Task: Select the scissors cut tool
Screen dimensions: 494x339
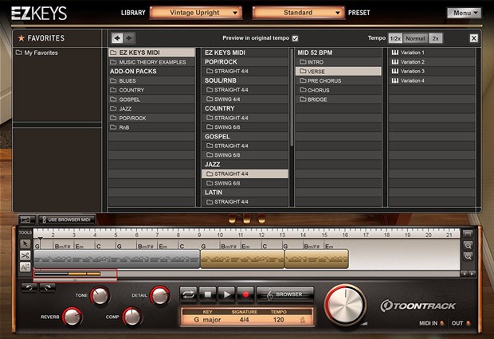Action: [25, 255]
